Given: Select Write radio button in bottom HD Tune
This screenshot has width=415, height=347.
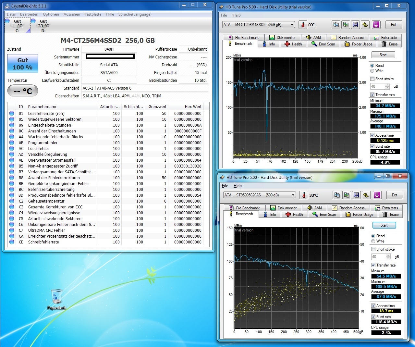Looking at the screenshot, I should click(x=373, y=241).
